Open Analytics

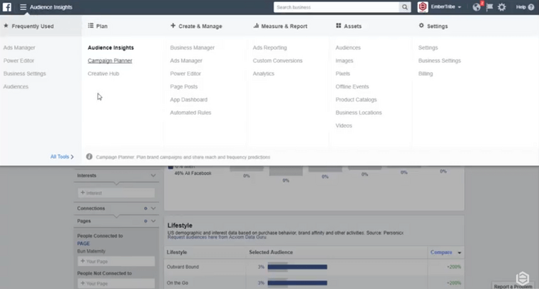coord(264,73)
